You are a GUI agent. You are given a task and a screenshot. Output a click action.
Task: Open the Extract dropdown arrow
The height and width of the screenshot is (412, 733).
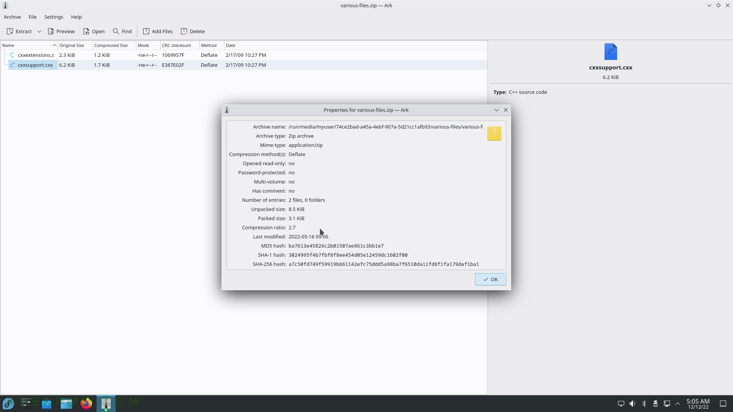[x=39, y=31]
